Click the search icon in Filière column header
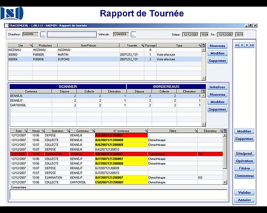267x213 pixels. pos(196,131)
